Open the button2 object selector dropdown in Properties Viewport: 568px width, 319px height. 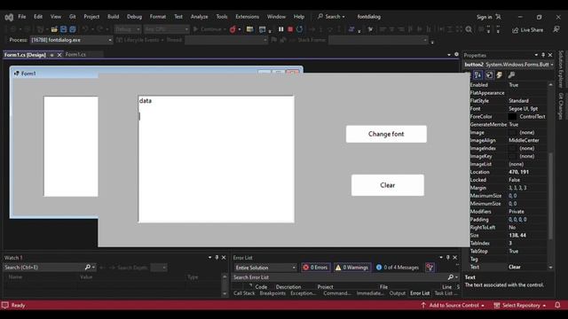(509, 65)
